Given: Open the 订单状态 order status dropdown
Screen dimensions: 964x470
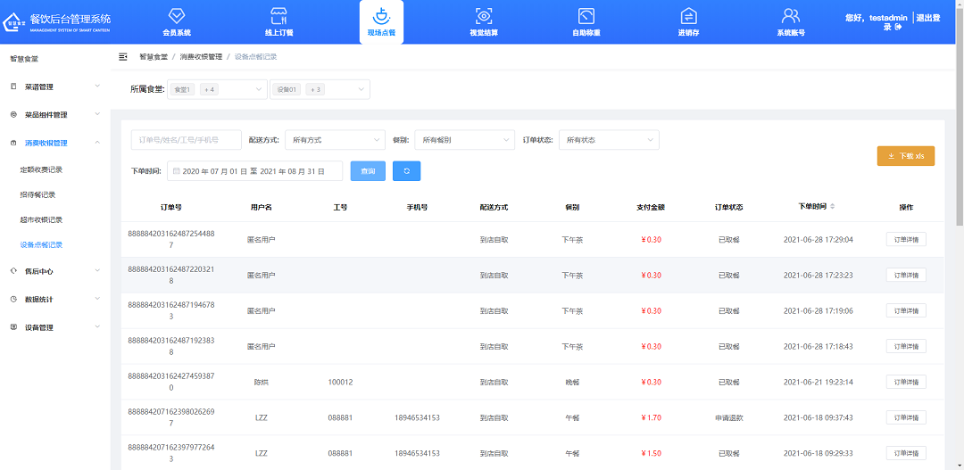Looking at the screenshot, I should [x=611, y=140].
